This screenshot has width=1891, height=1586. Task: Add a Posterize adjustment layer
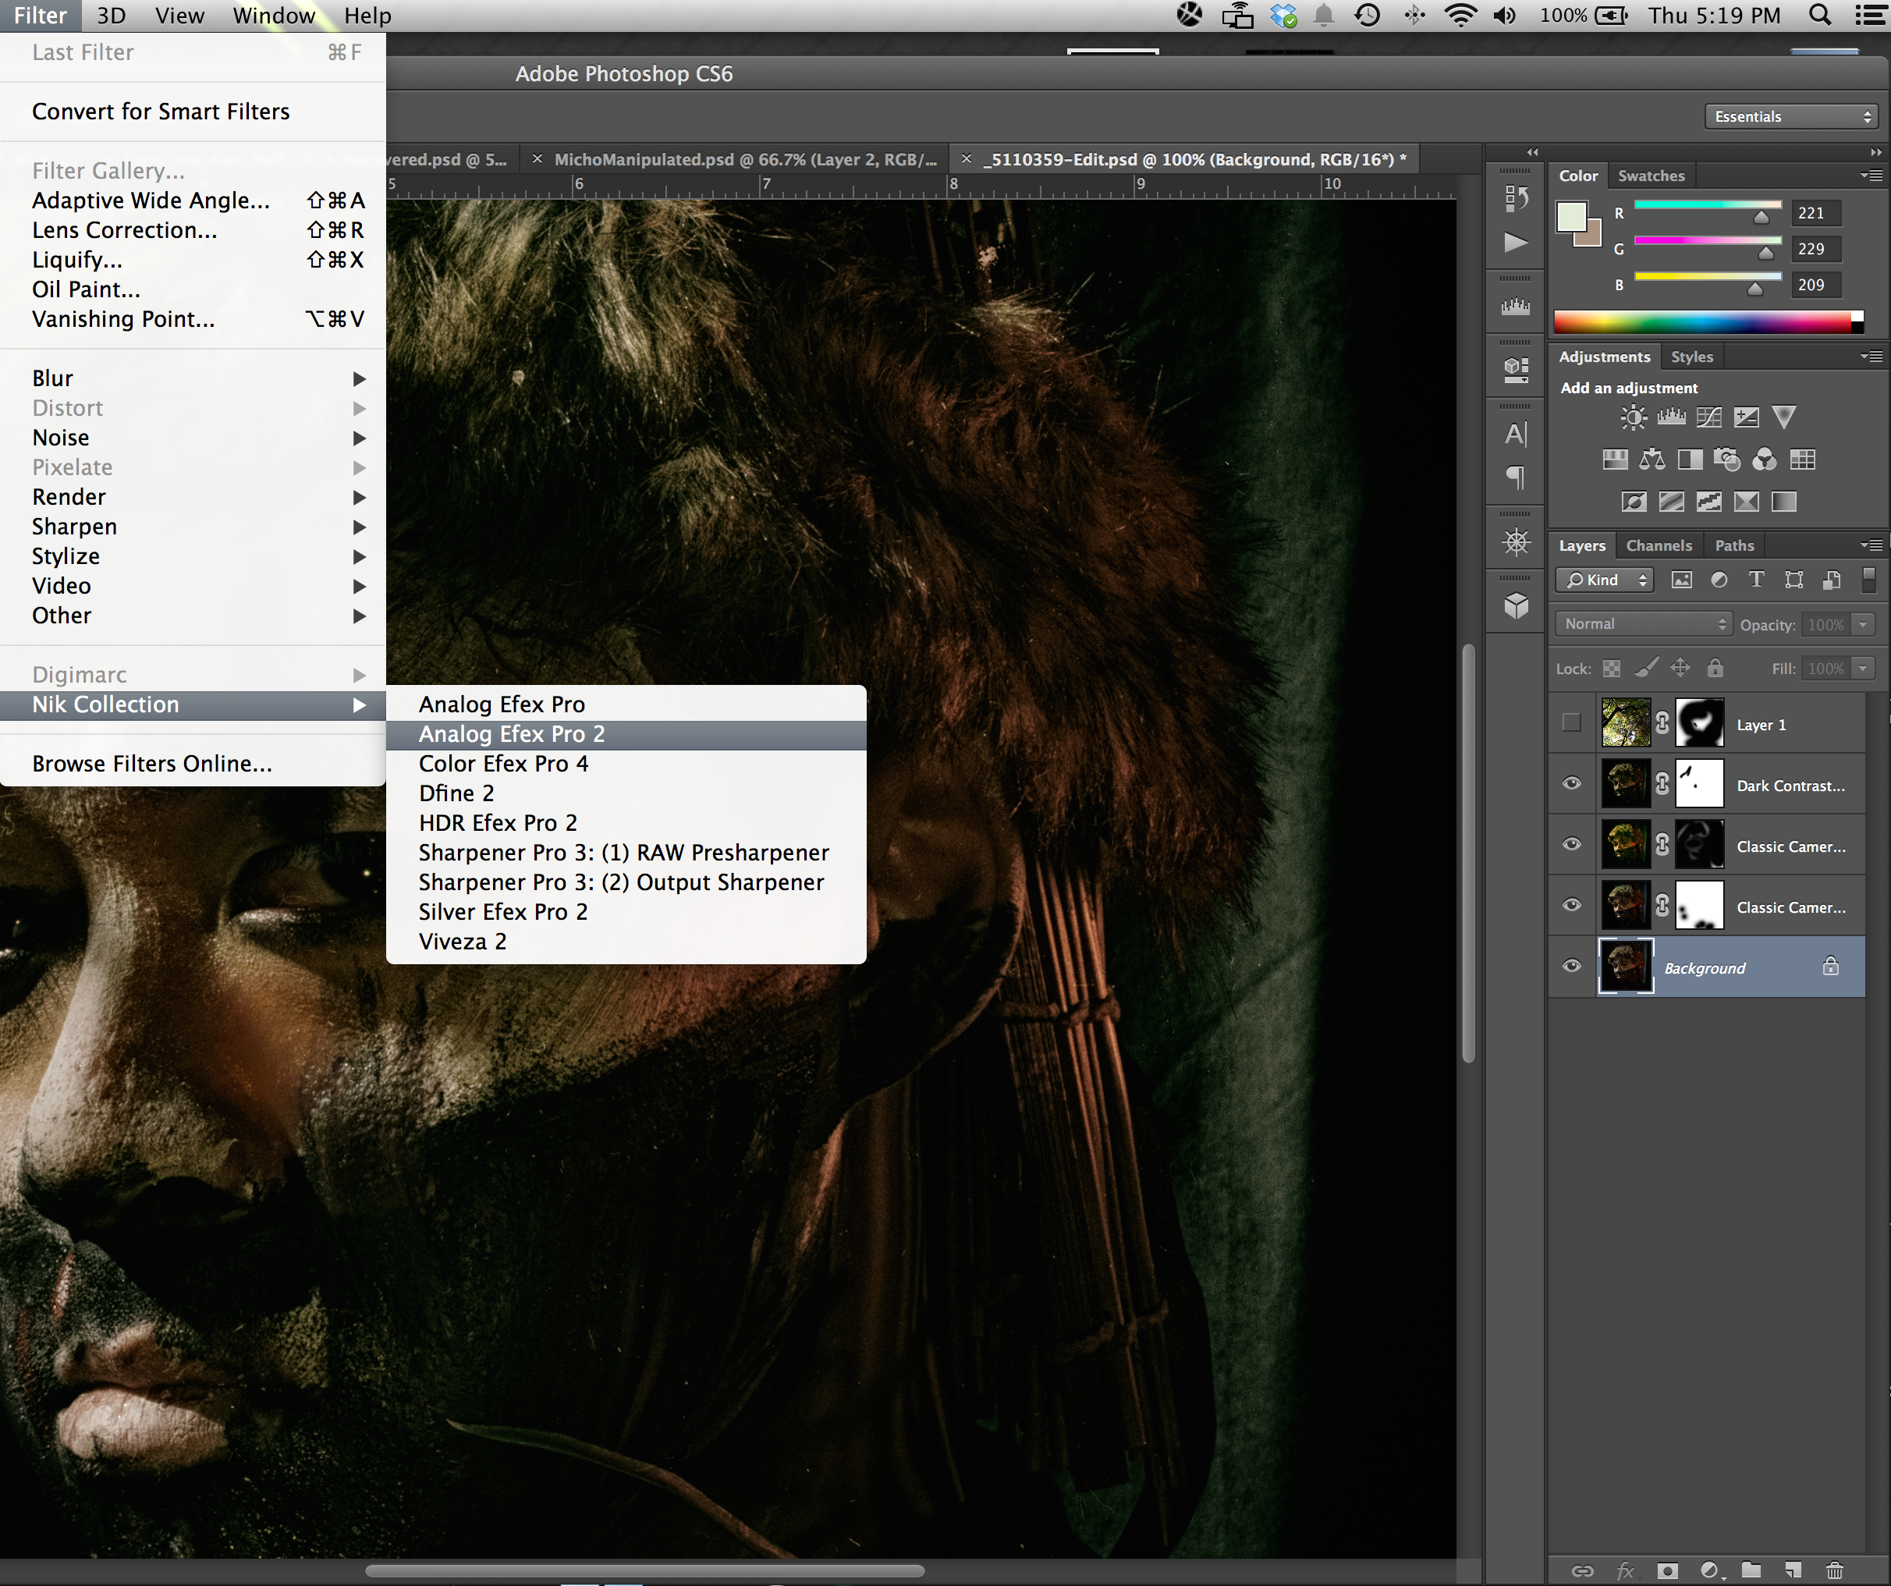click(1671, 502)
